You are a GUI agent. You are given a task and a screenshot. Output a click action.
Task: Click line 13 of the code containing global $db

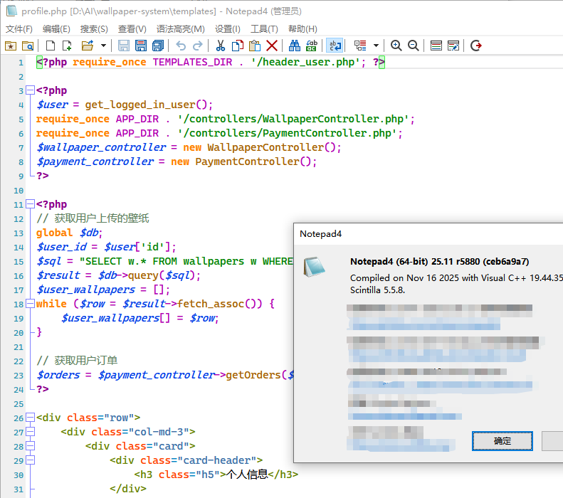coord(70,233)
